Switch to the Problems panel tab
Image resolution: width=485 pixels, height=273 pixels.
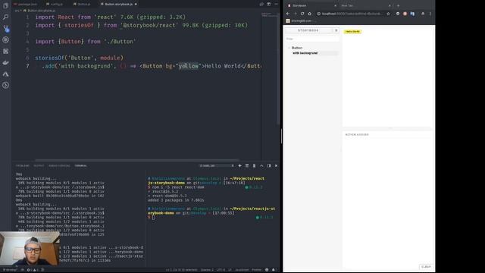22,166
